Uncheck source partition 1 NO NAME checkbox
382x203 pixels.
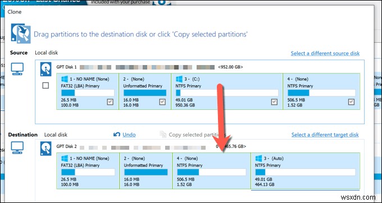pyautogui.click(x=110, y=102)
